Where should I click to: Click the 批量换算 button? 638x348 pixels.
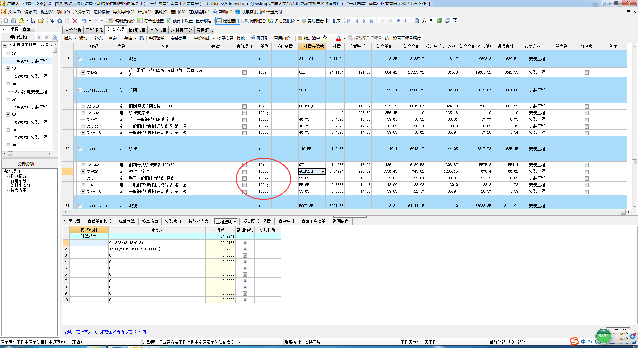click(x=225, y=38)
